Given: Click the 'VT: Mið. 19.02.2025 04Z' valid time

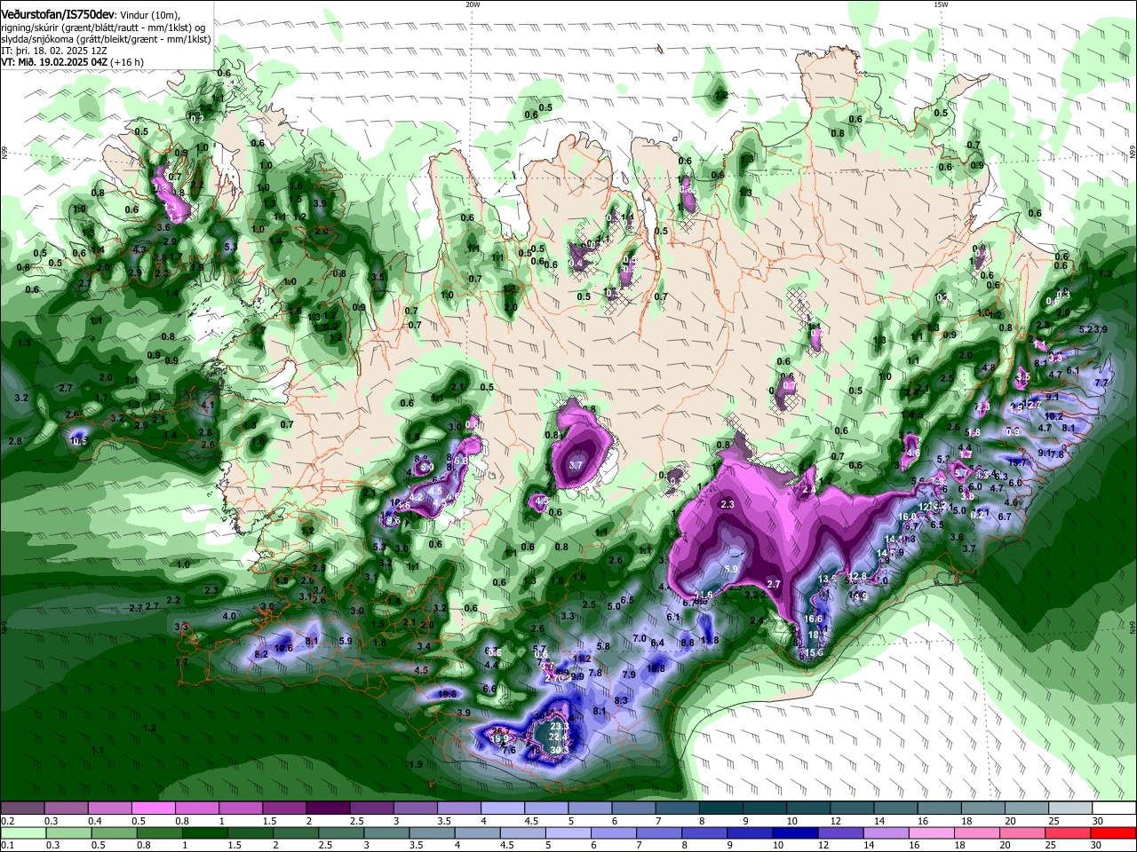Looking at the screenshot, I should [x=55, y=62].
